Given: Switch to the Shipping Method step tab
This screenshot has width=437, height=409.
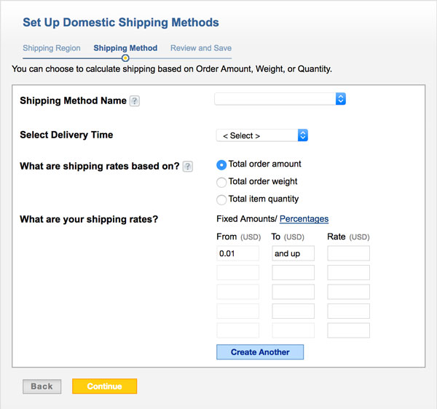Looking at the screenshot, I should [125, 48].
